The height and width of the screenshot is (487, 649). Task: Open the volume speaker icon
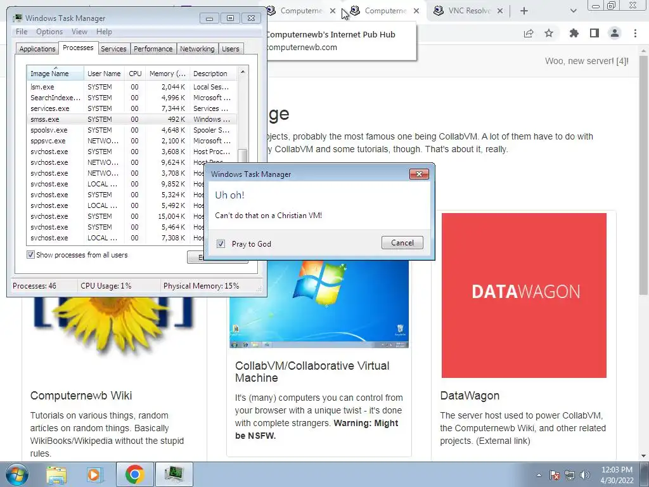585,475
